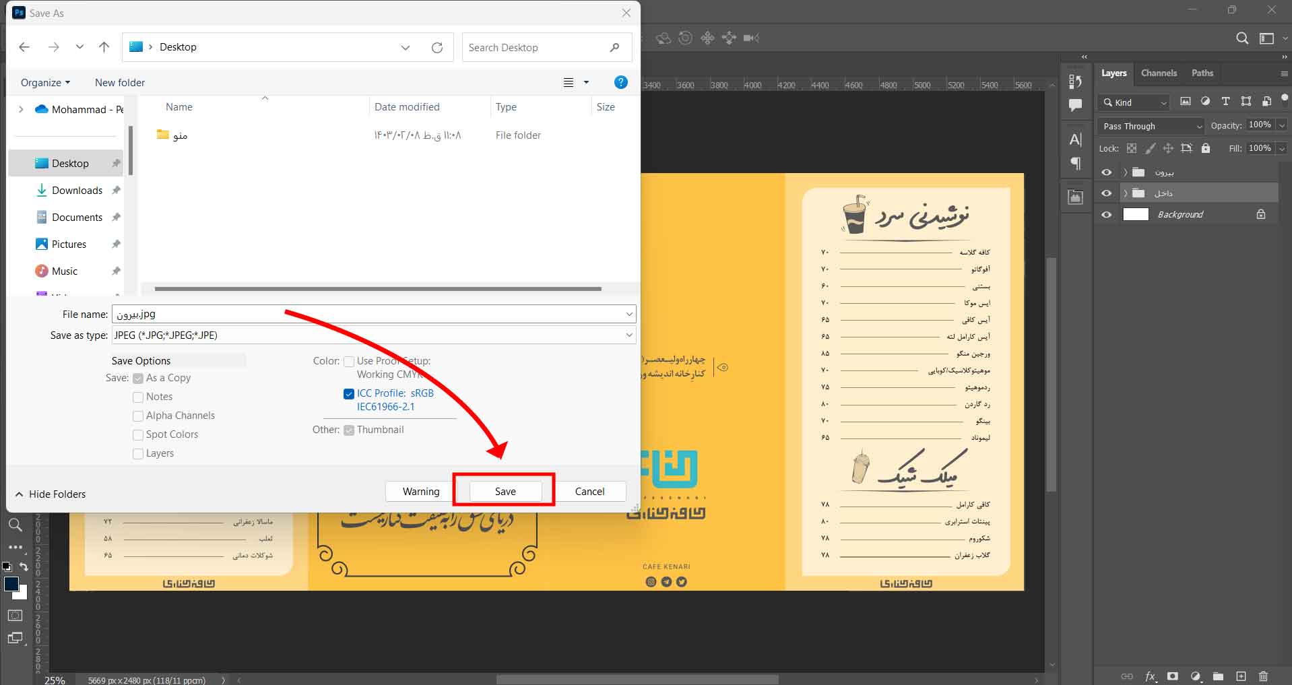This screenshot has height=685, width=1292.
Task: Filter layers by shape layers icon
Action: pos(1246,102)
